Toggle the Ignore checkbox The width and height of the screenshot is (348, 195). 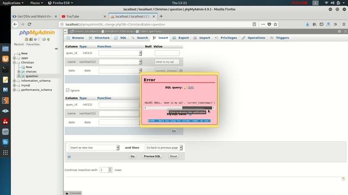pos(67,90)
